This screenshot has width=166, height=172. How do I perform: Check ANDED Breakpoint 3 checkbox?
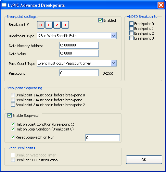131,38
